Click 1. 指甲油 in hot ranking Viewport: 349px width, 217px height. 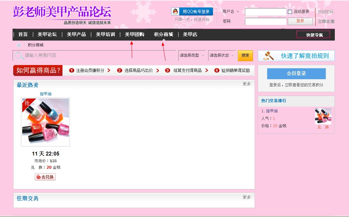pos(269,111)
